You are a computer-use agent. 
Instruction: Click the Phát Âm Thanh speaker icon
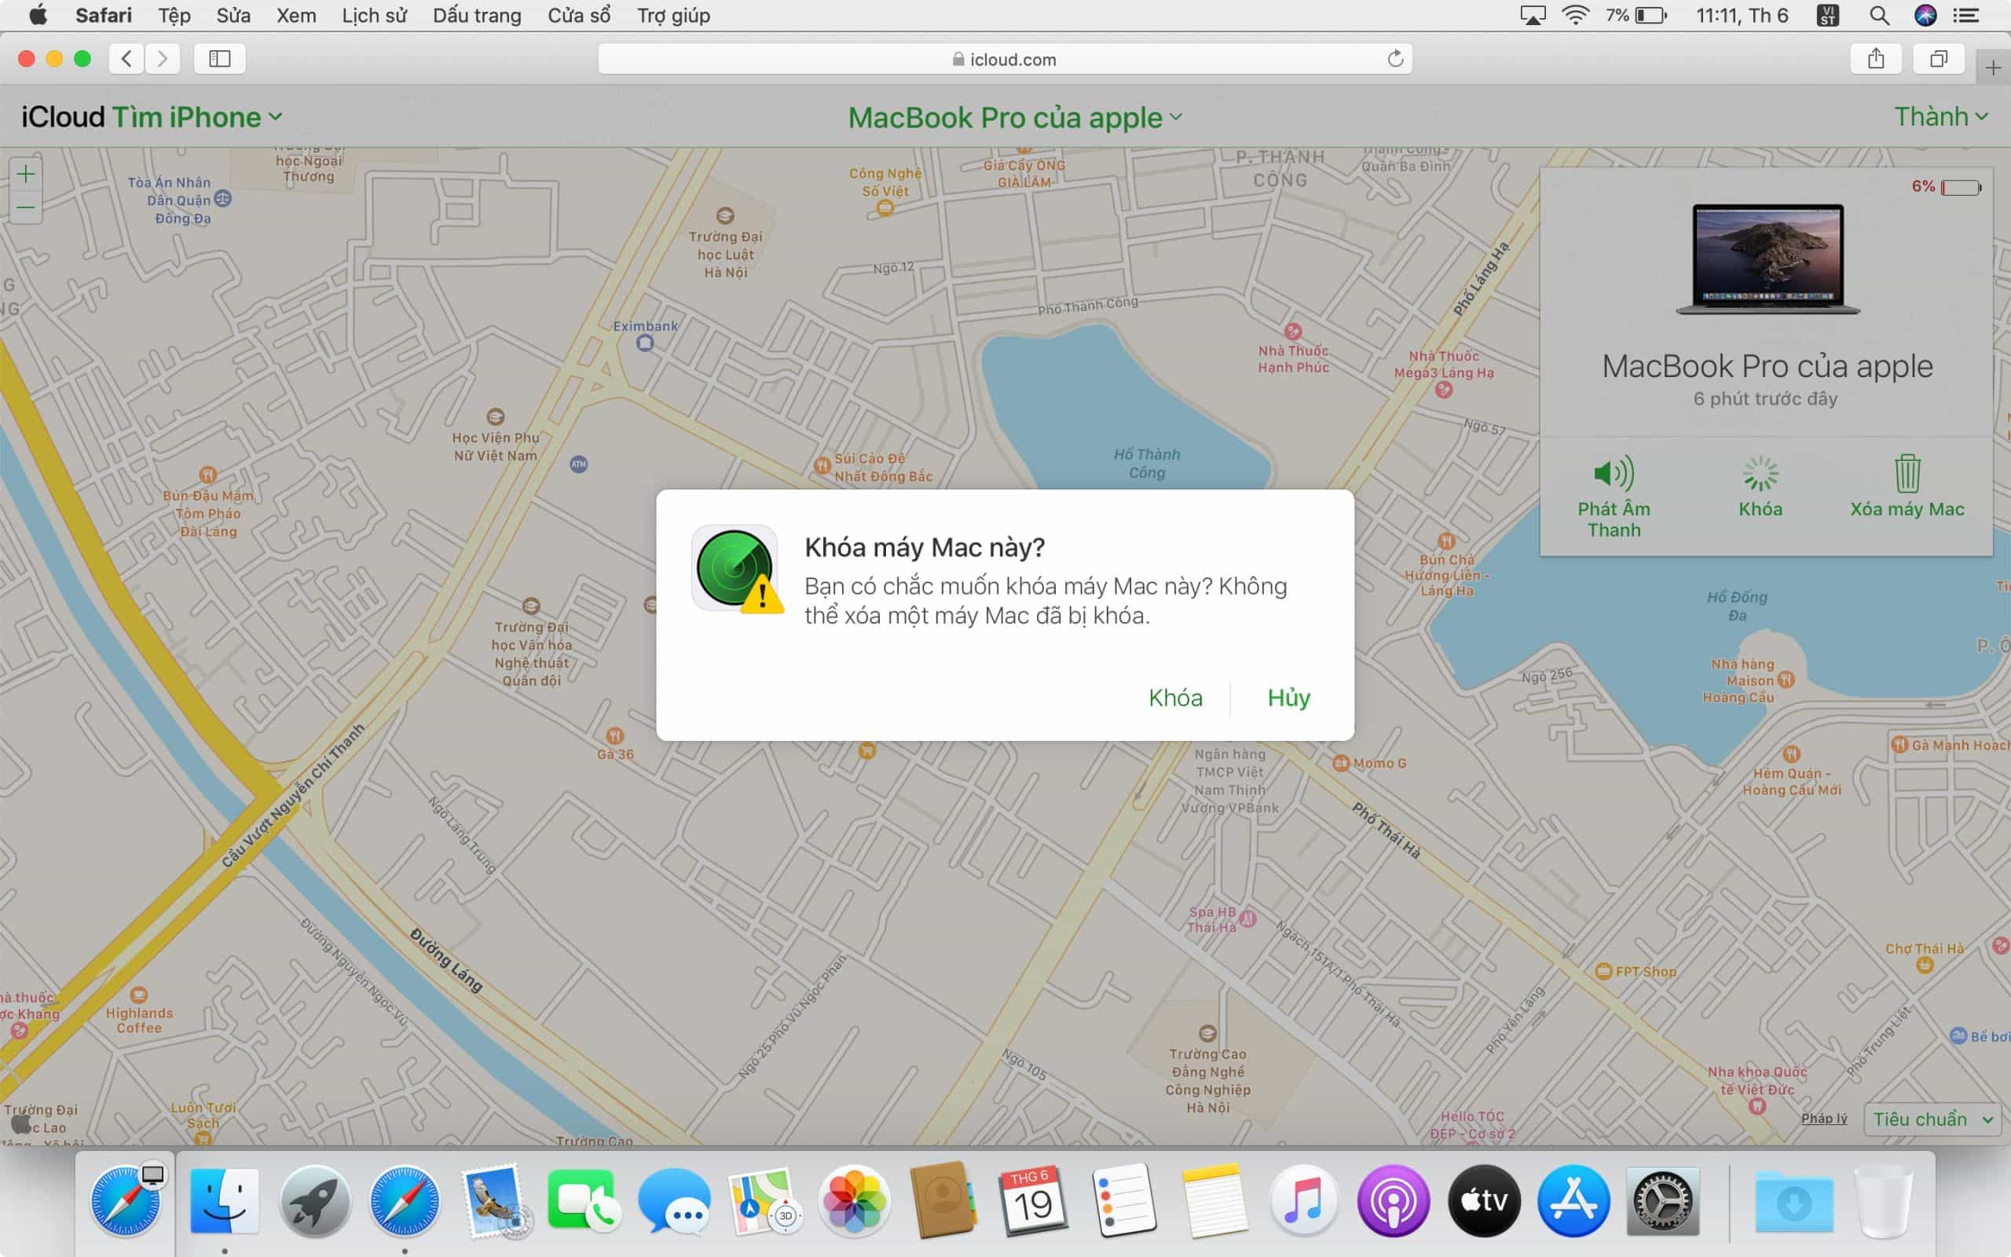(x=1614, y=473)
